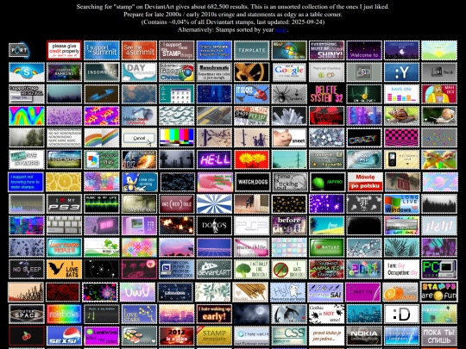This screenshot has width=466, height=349.
Task: Select the Google Chrome stamp
Action: tap(177, 72)
